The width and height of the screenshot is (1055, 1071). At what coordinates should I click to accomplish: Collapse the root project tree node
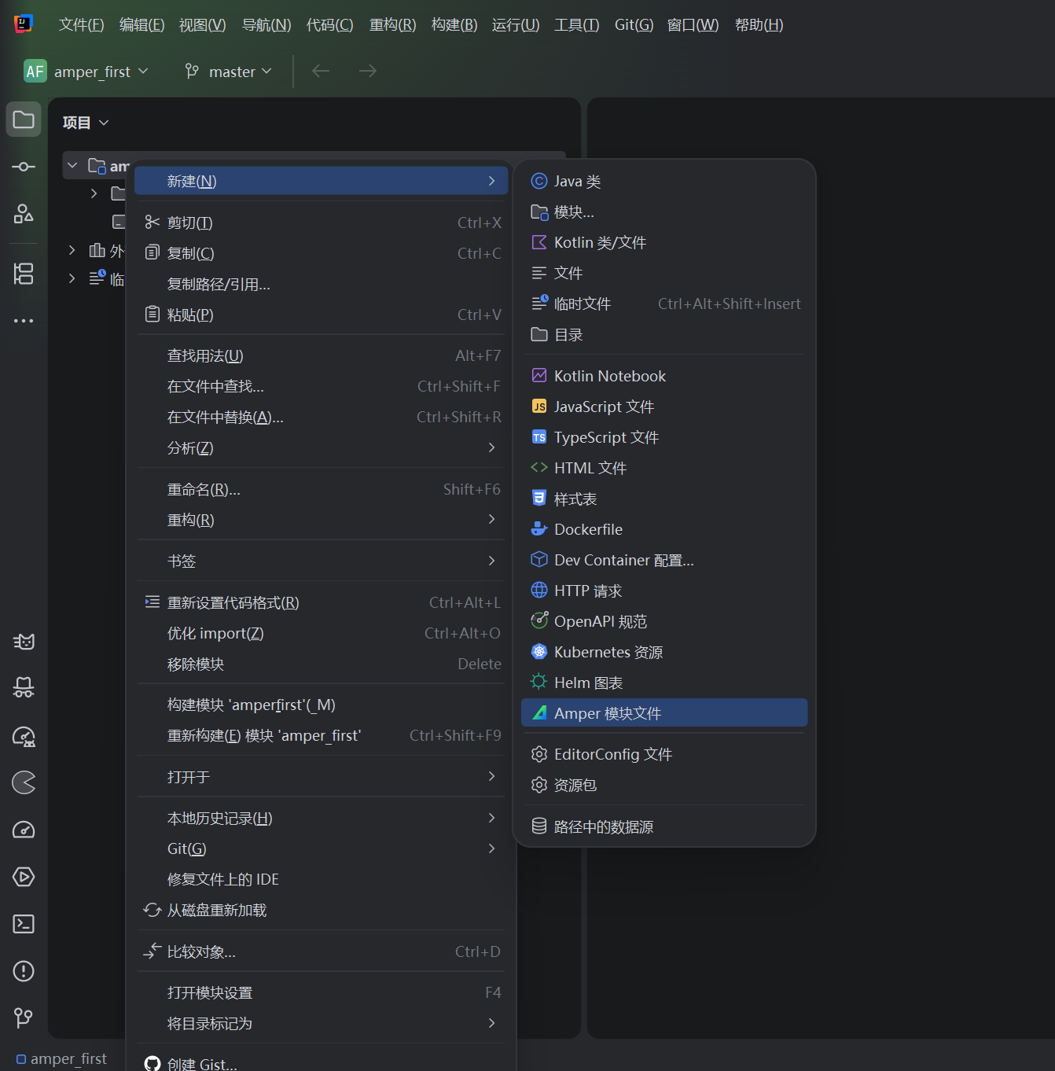(x=72, y=166)
